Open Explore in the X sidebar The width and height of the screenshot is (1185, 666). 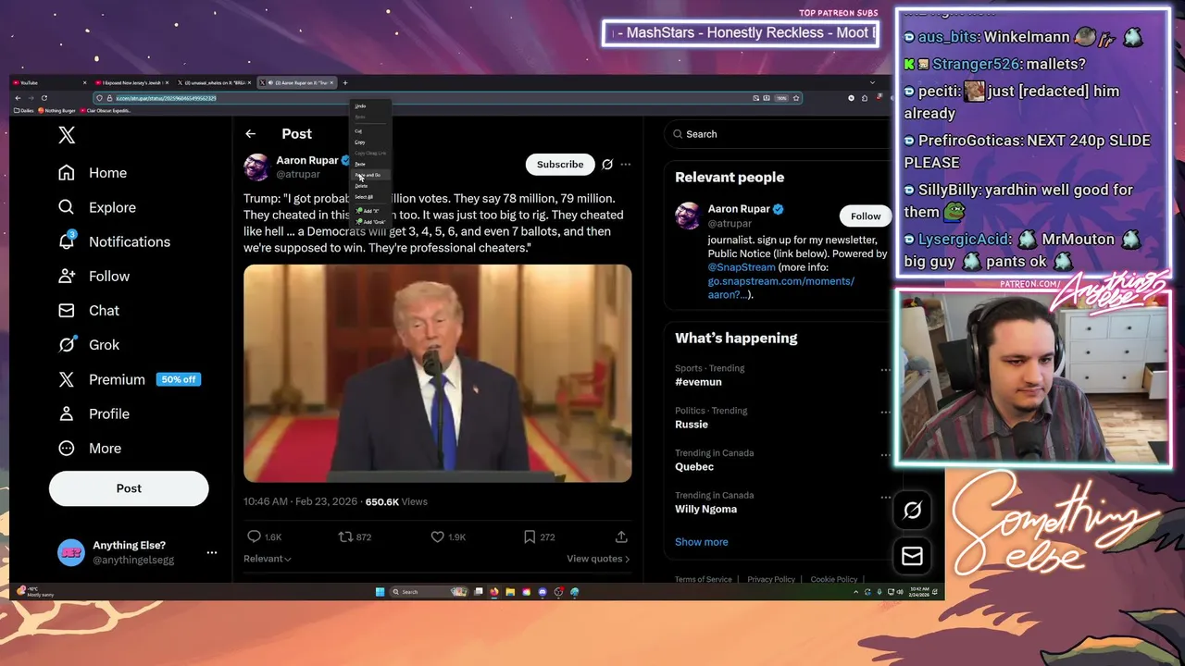tap(97, 207)
